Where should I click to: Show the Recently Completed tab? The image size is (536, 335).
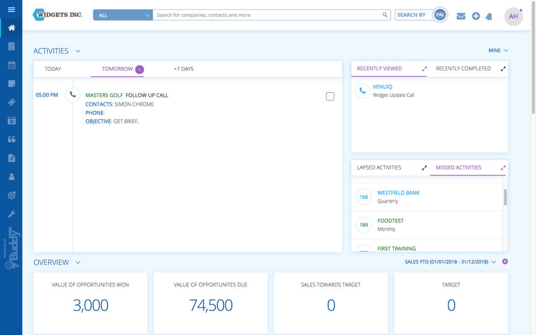tap(463, 68)
